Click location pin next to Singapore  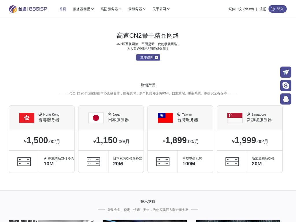[x=248, y=114]
